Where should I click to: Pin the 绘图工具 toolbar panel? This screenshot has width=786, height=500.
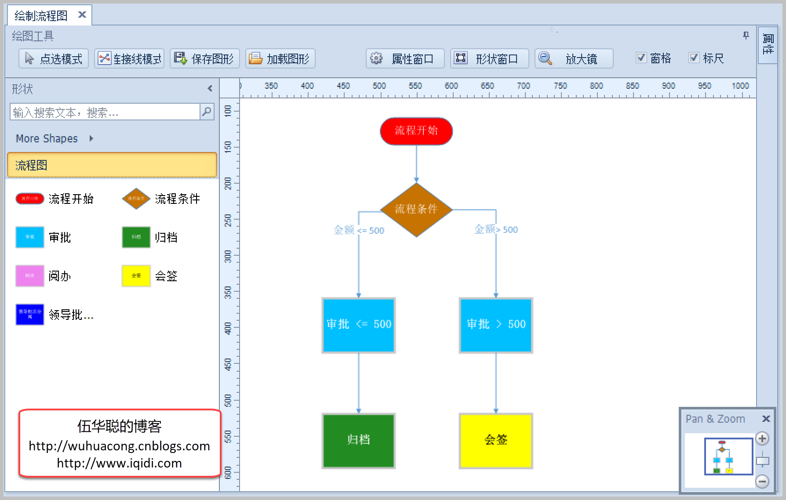[746, 35]
